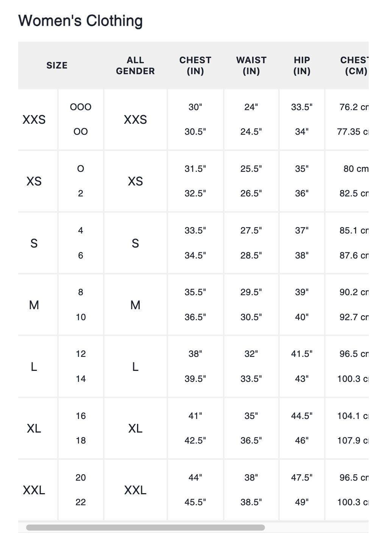377x548 pixels.
Task: Click the 33.5" chest measurement for size S
Action: [x=195, y=230]
